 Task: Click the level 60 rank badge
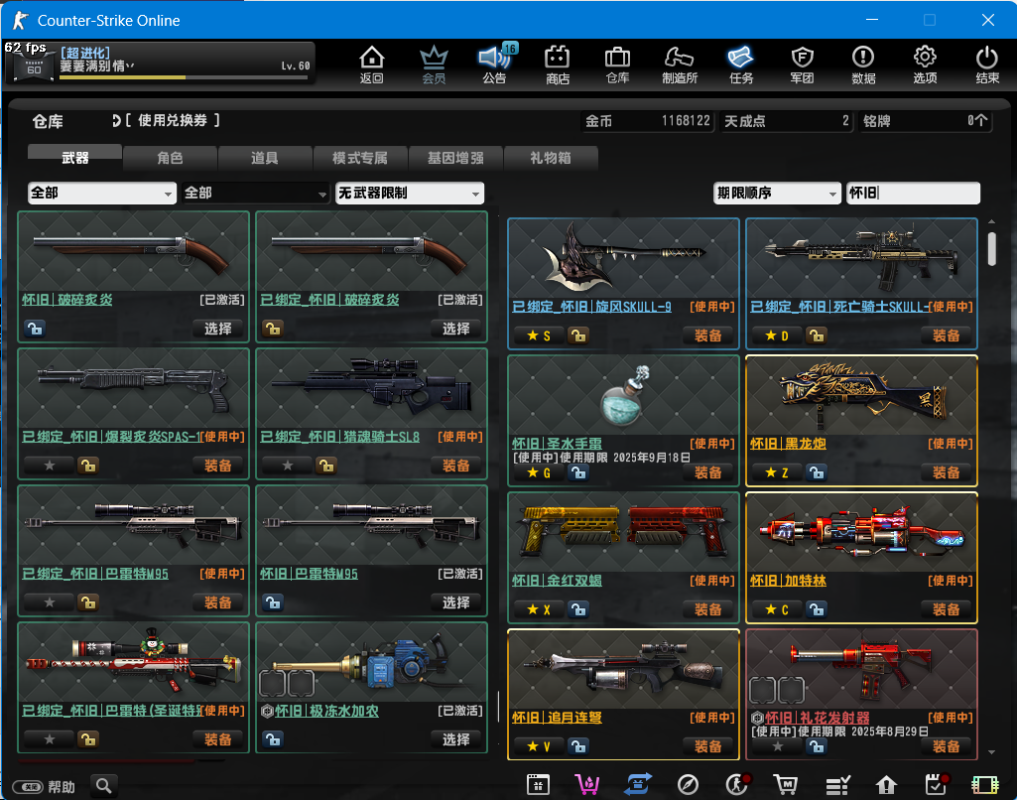click(33, 66)
